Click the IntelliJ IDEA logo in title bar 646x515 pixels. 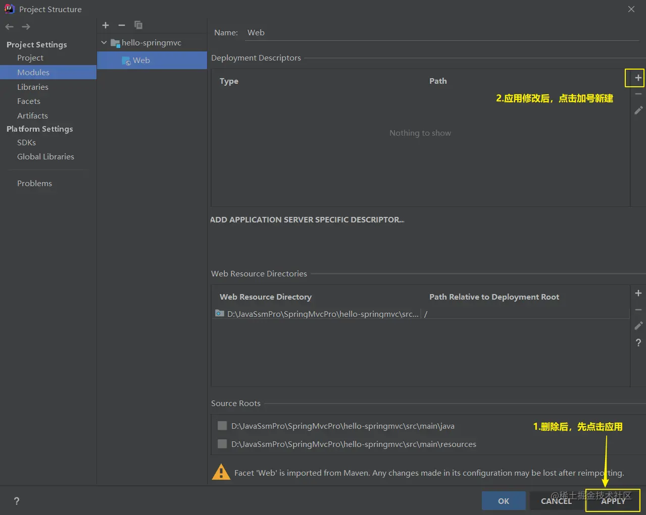click(9, 9)
